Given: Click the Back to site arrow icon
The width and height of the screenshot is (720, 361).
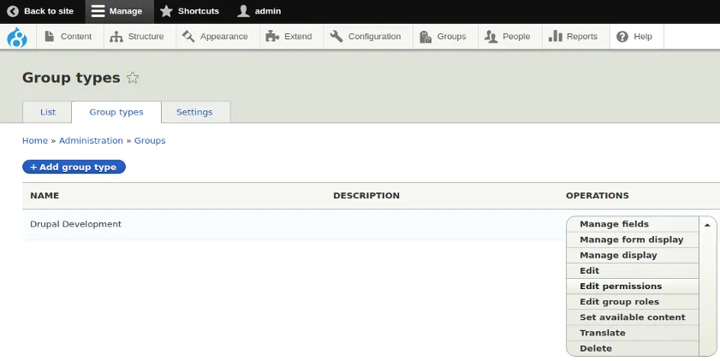Looking at the screenshot, I should click(x=13, y=11).
